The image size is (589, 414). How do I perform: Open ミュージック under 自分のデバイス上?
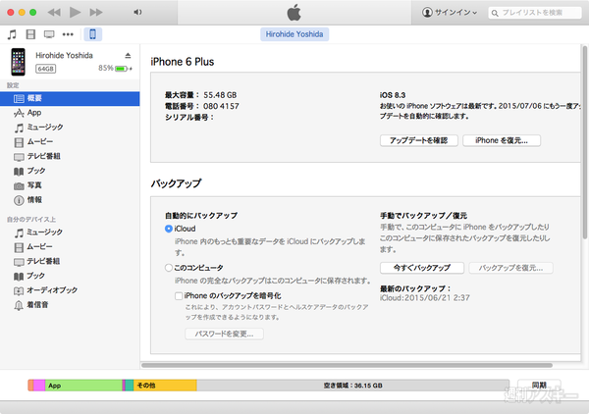pyautogui.click(x=70, y=233)
